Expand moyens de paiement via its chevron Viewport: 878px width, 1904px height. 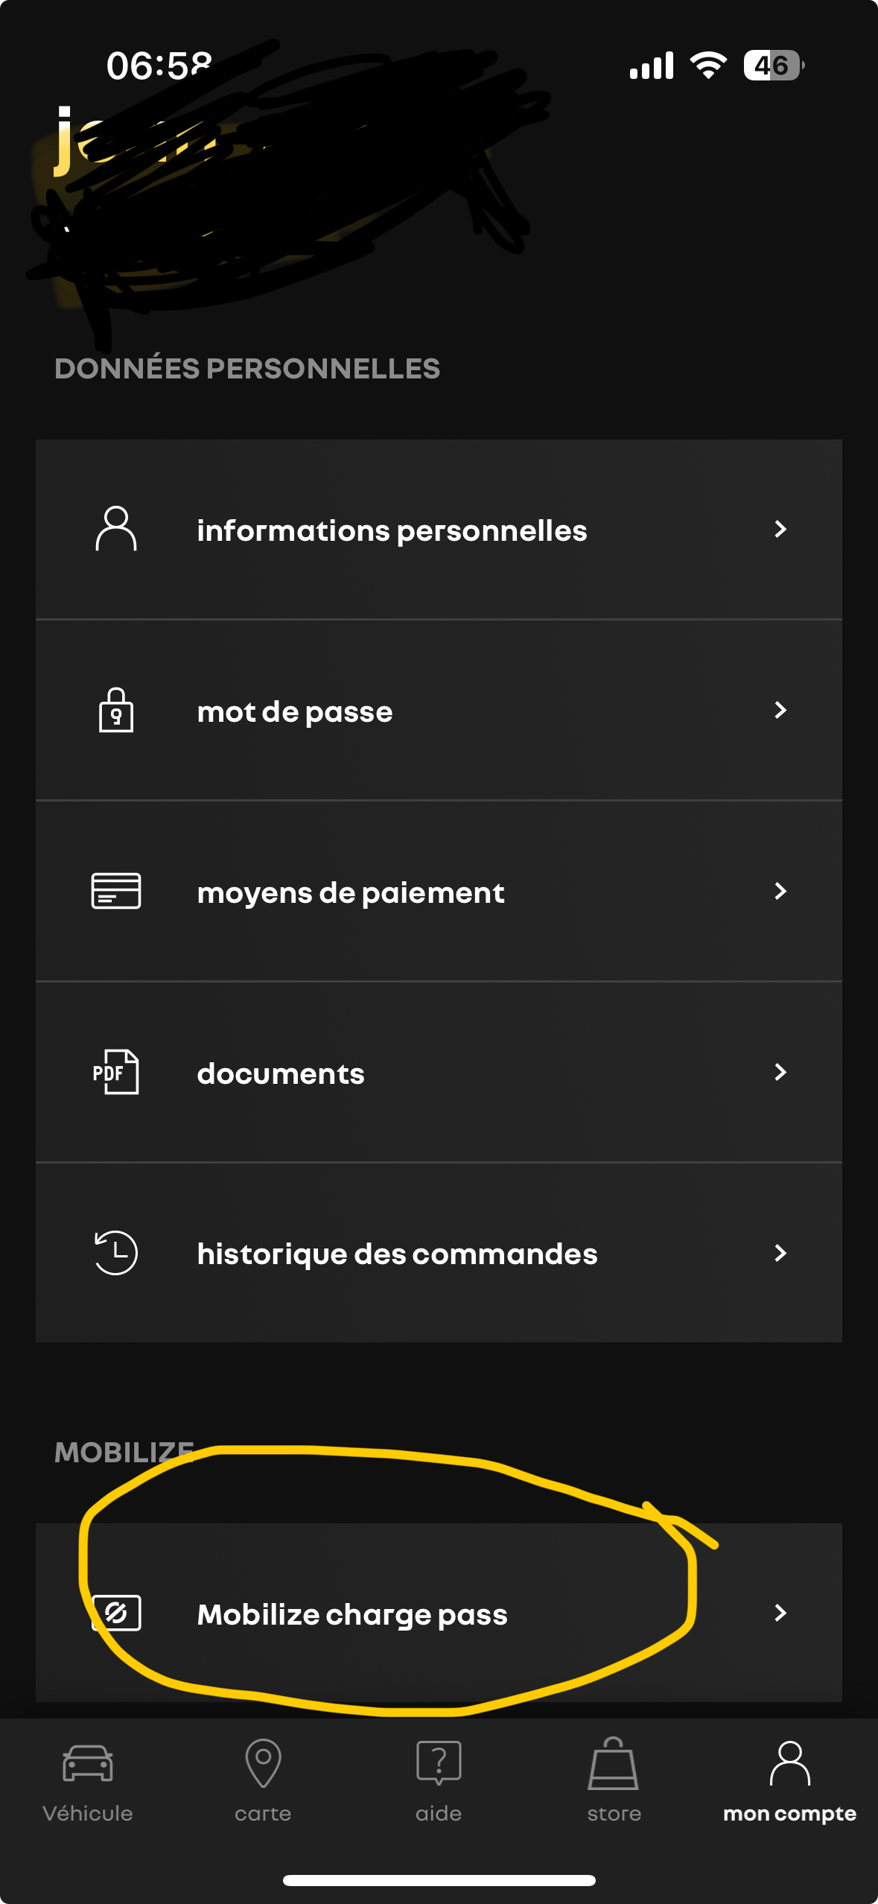(780, 891)
